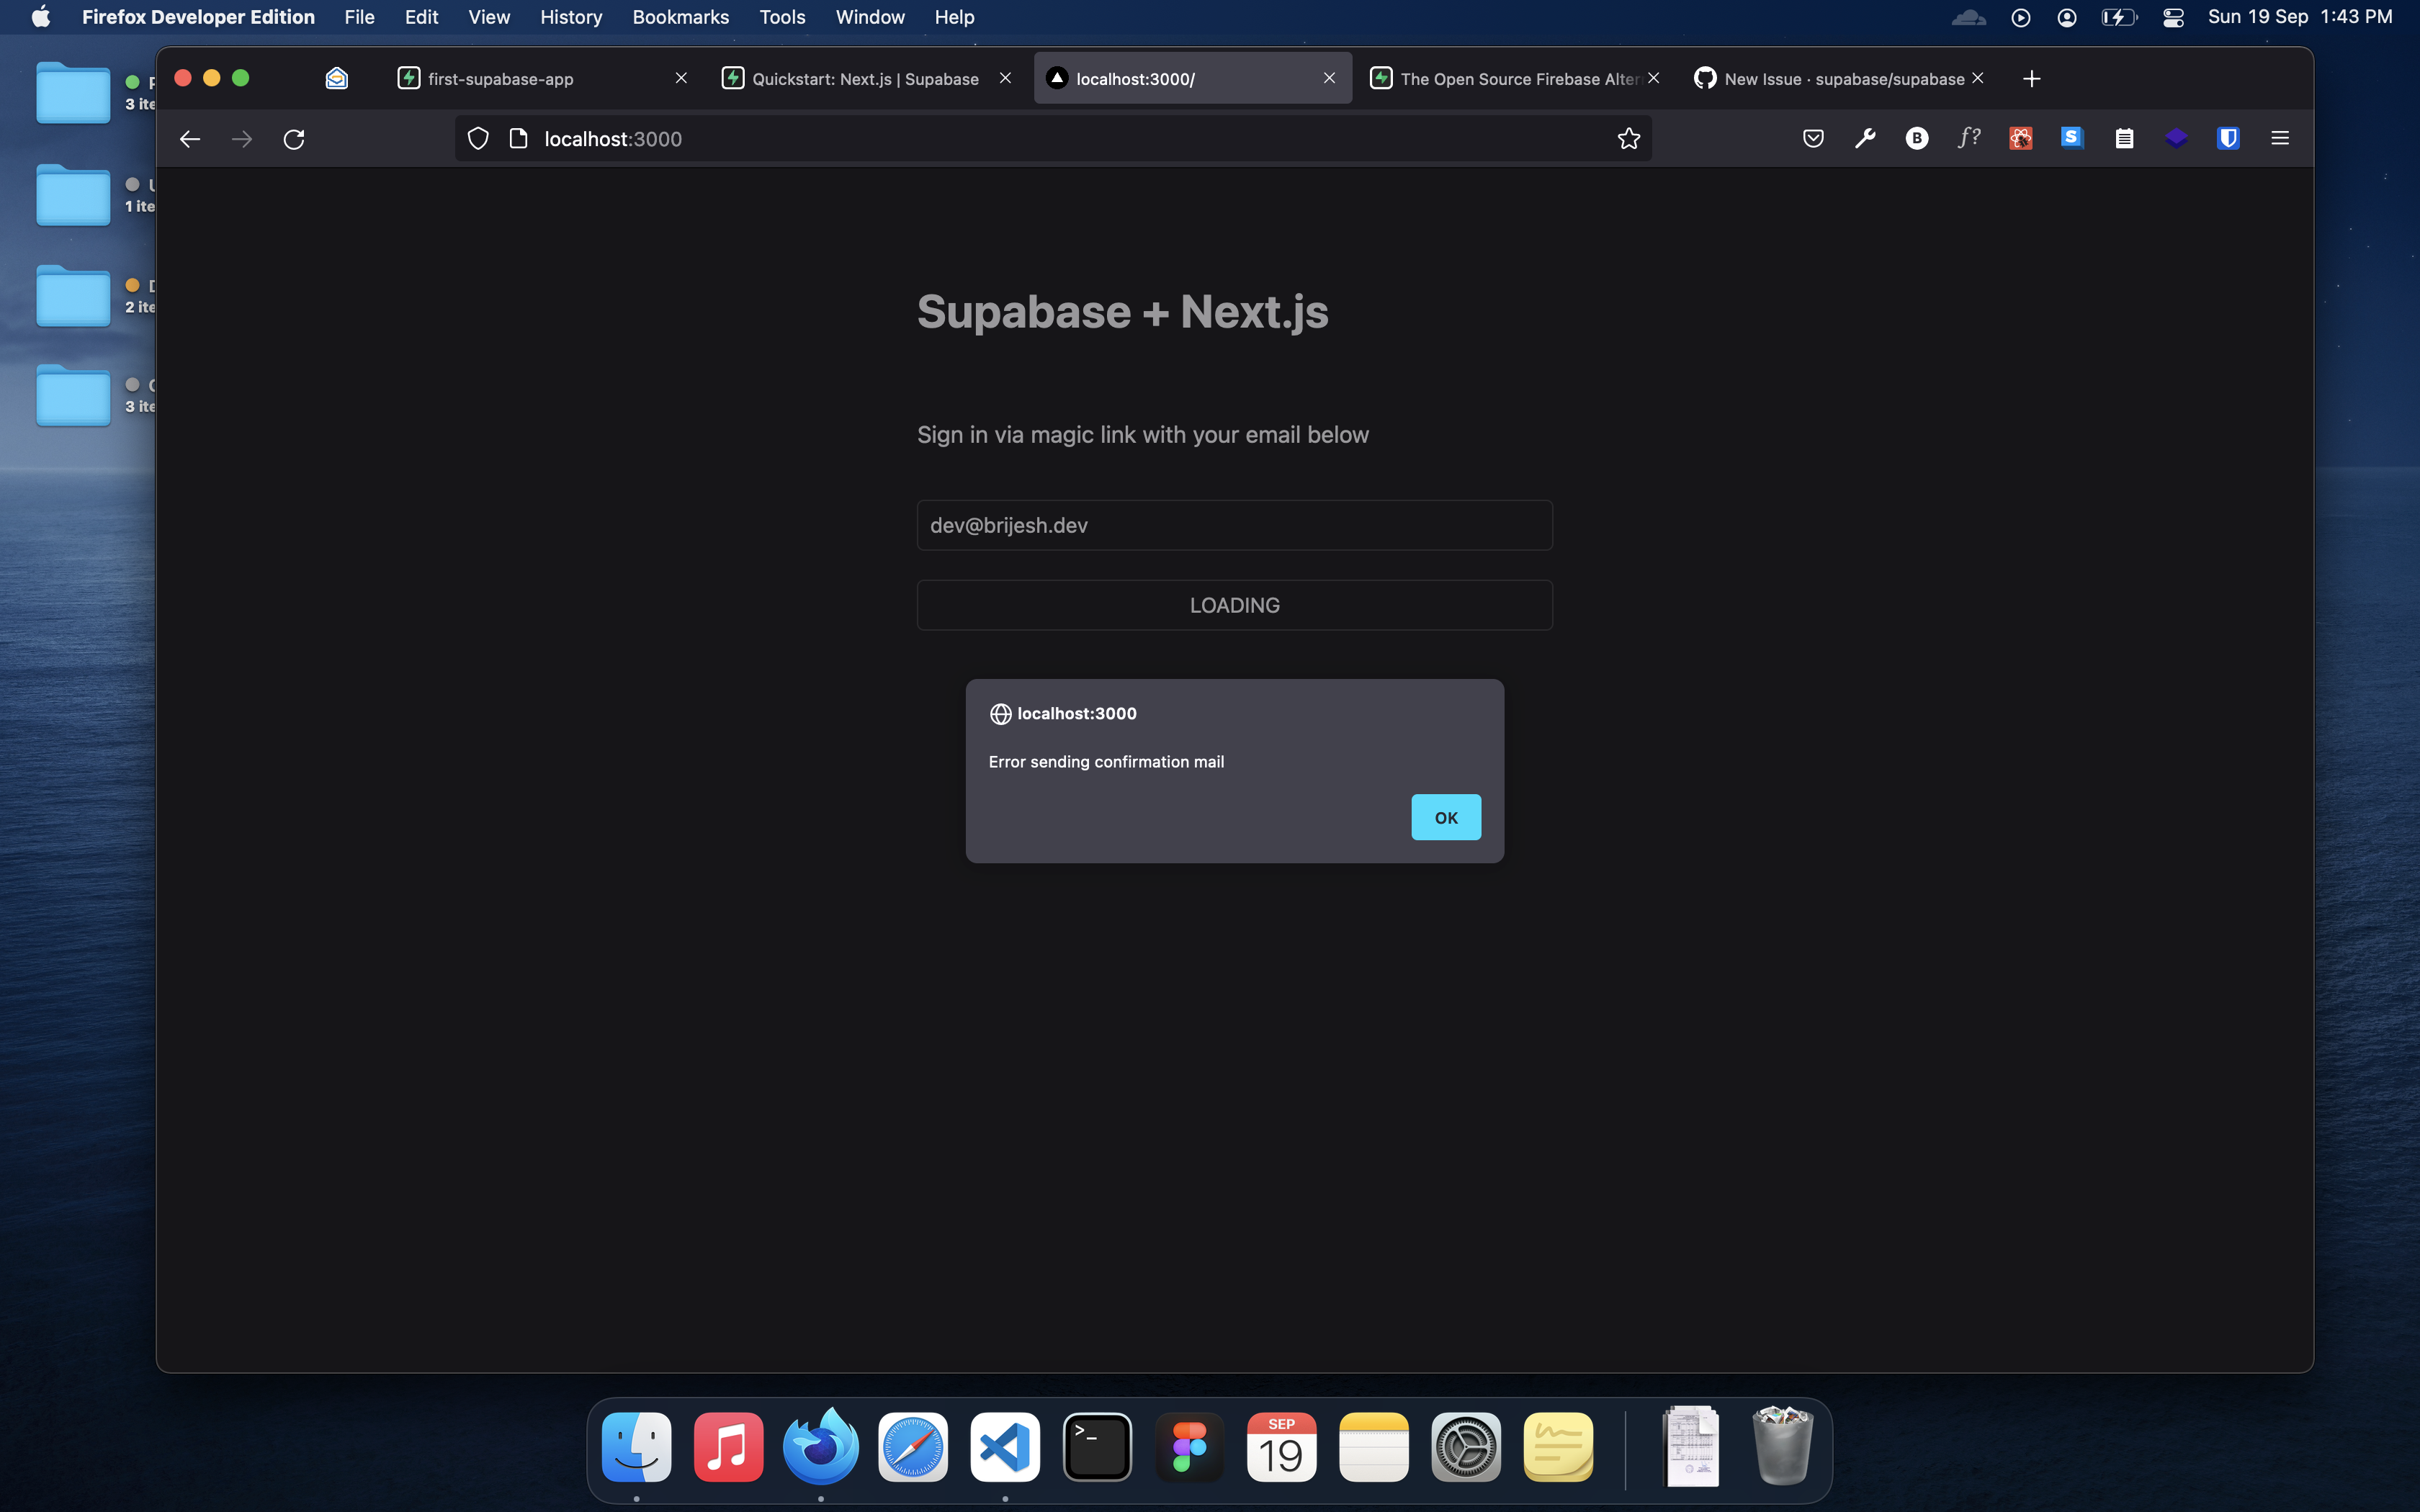Image resolution: width=2420 pixels, height=1512 pixels.
Task: Open the History menu
Action: tap(571, 17)
